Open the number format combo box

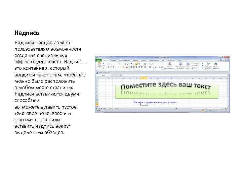155,64
